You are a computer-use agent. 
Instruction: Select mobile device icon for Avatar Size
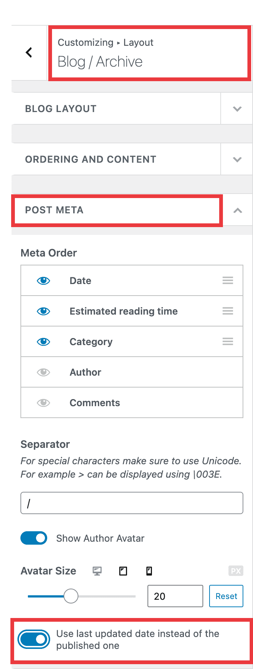[149, 571]
